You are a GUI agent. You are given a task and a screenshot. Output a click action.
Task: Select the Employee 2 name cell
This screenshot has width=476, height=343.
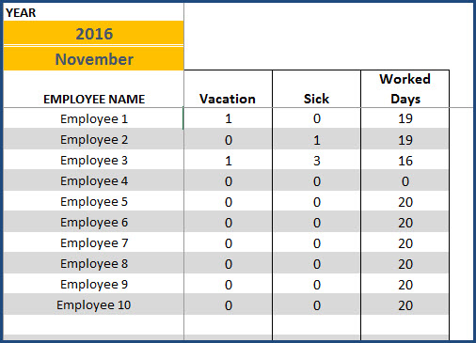click(x=94, y=139)
